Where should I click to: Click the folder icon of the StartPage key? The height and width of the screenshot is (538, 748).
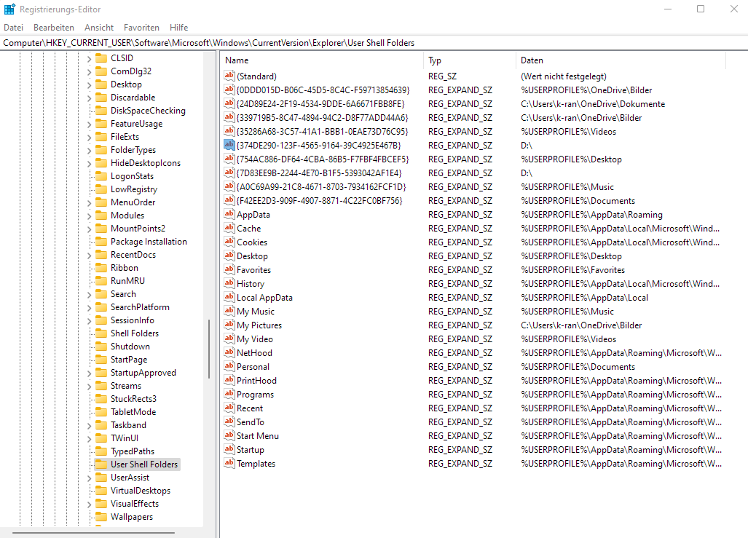(x=101, y=359)
